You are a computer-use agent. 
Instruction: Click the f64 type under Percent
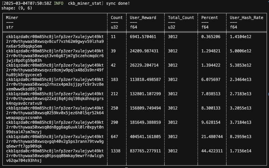tap(205, 27)
